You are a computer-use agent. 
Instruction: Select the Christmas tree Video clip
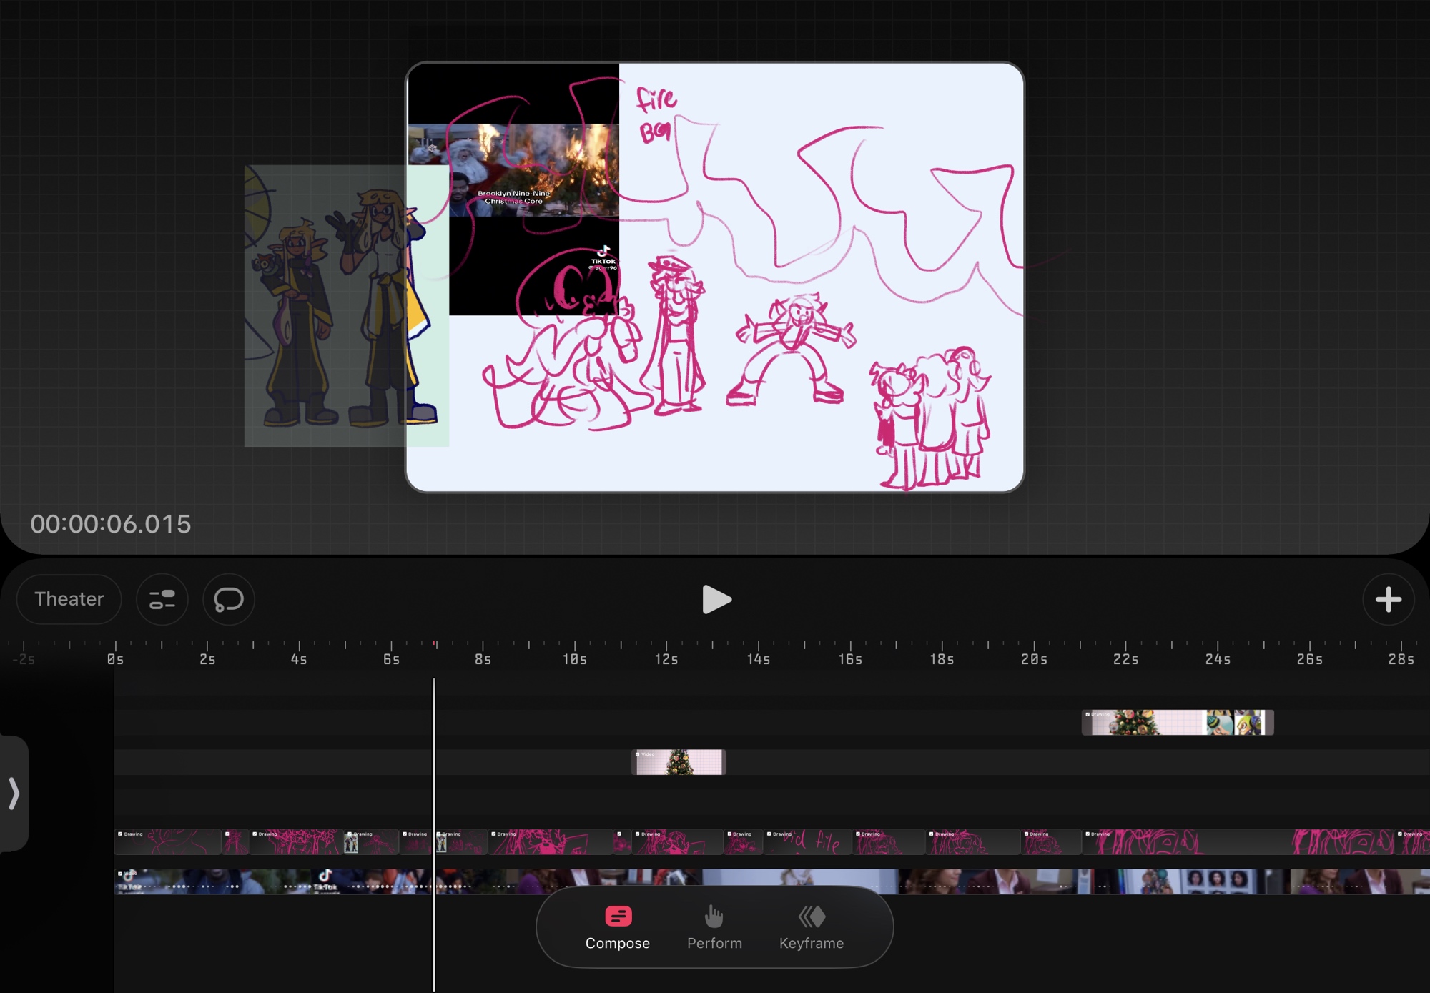(679, 763)
